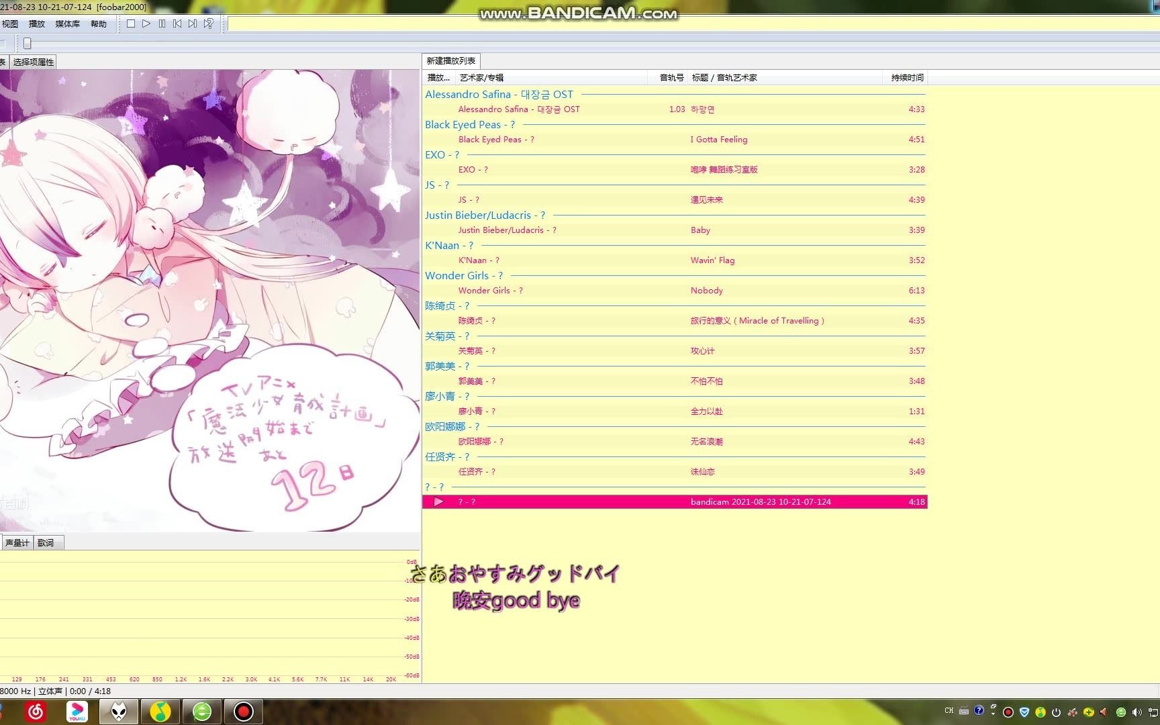Select the 欧阳娜娜 - ? group header

(452, 427)
